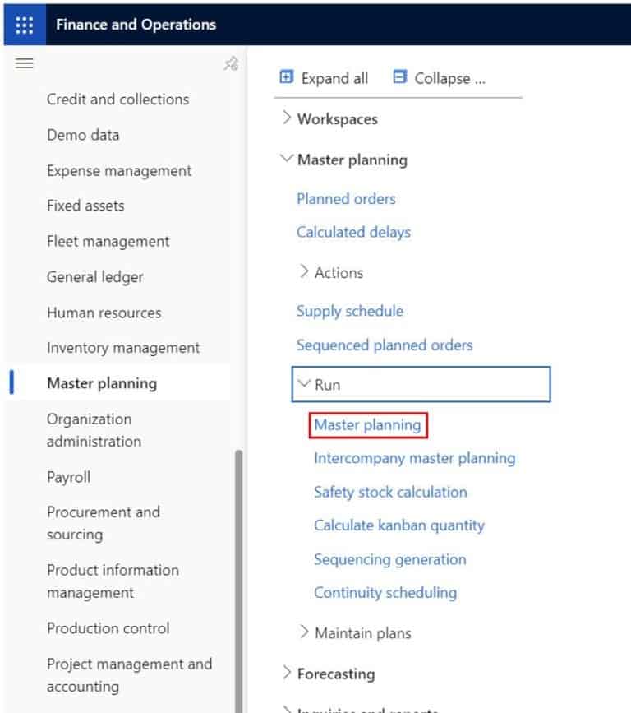
Task: Click the sidebar vertical scrollbar
Action: [x=239, y=576]
